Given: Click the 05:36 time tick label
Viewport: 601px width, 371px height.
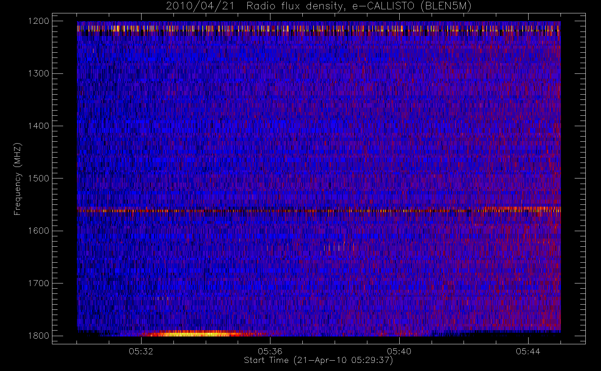Looking at the screenshot, I should [x=270, y=351].
